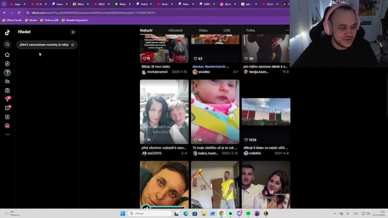Open video thumbnail with 11 likes
Screen dimensions: 388x218
164,49
